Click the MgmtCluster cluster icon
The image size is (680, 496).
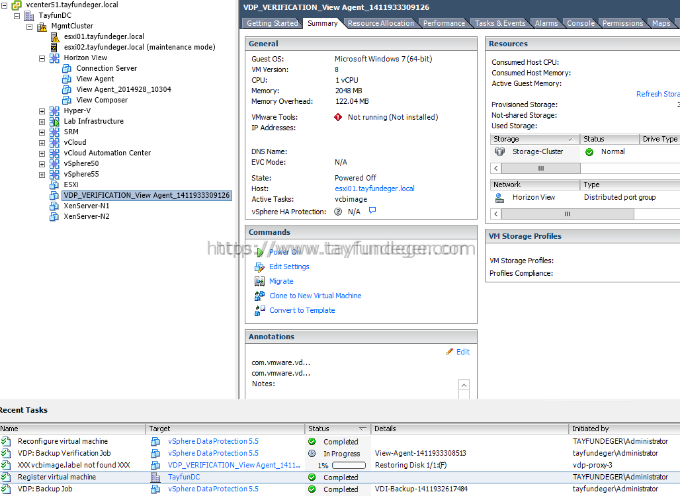coord(42,26)
